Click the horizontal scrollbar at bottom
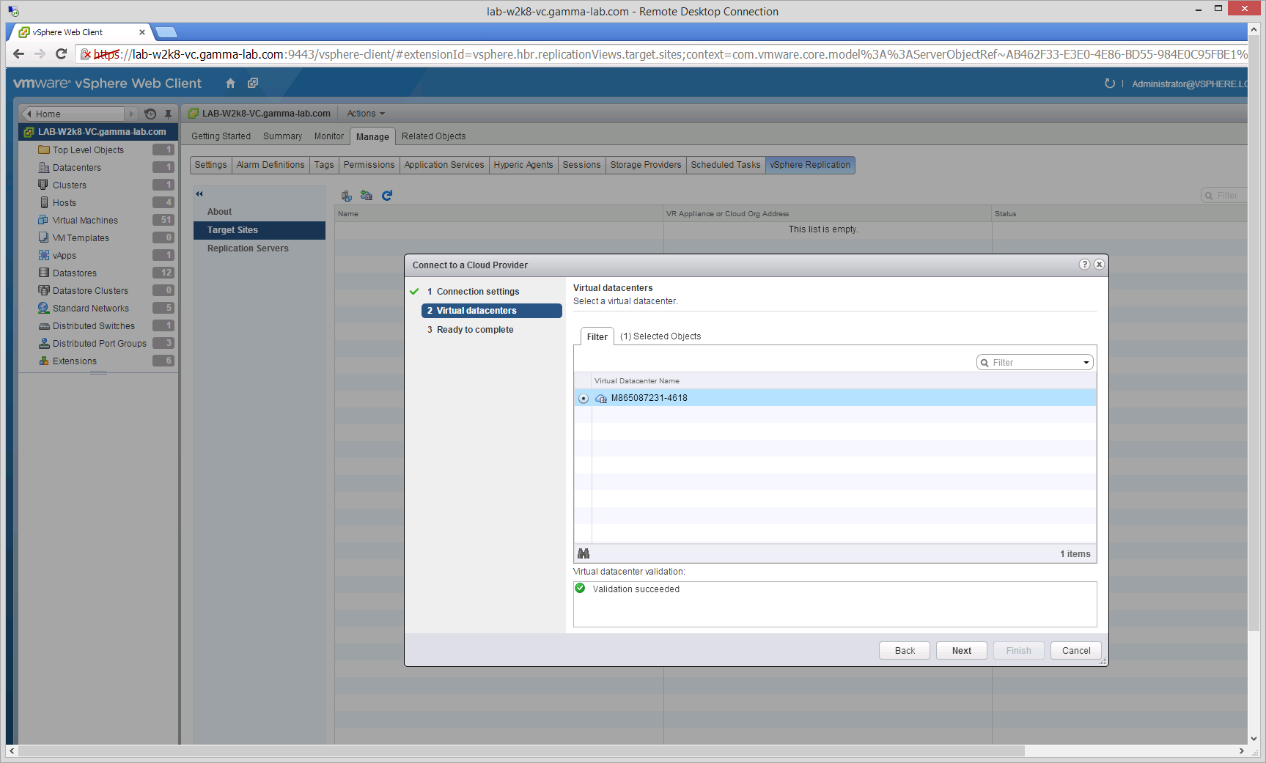The height and width of the screenshot is (763, 1266). click(x=520, y=751)
